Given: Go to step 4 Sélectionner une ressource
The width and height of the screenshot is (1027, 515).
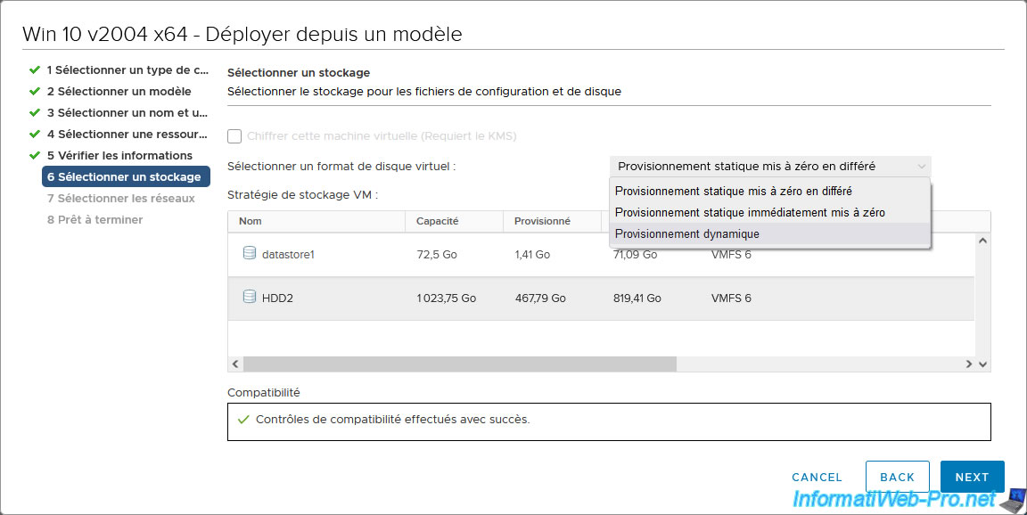Looking at the screenshot, I should click(x=127, y=134).
